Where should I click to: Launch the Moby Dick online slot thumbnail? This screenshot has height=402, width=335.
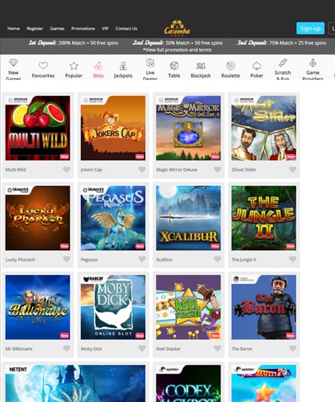(113, 307)
